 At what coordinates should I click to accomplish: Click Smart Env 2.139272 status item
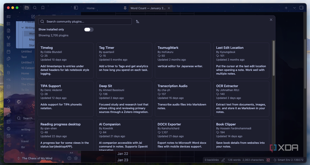[289, 160]
